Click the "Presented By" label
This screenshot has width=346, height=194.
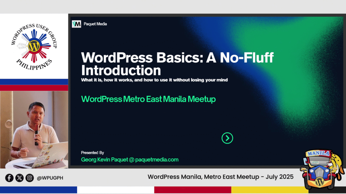coord(93,153)
